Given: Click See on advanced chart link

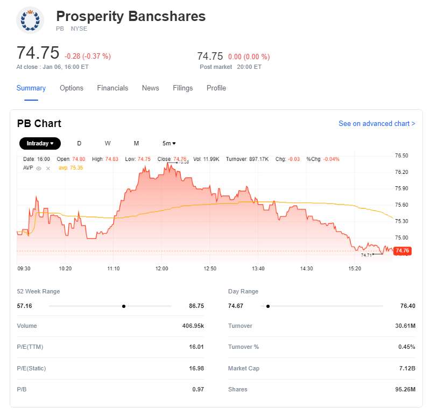Looking at the screenshot, I should click(x=377, y=124).
